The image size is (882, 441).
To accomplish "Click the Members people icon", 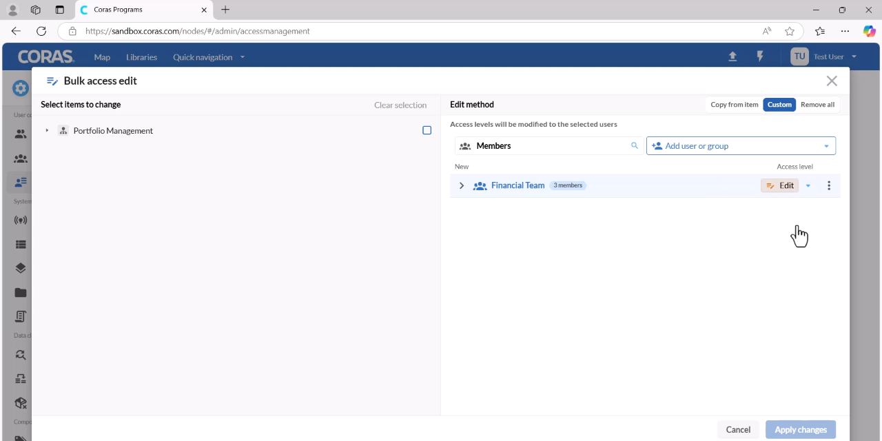I will click(465, 146).
